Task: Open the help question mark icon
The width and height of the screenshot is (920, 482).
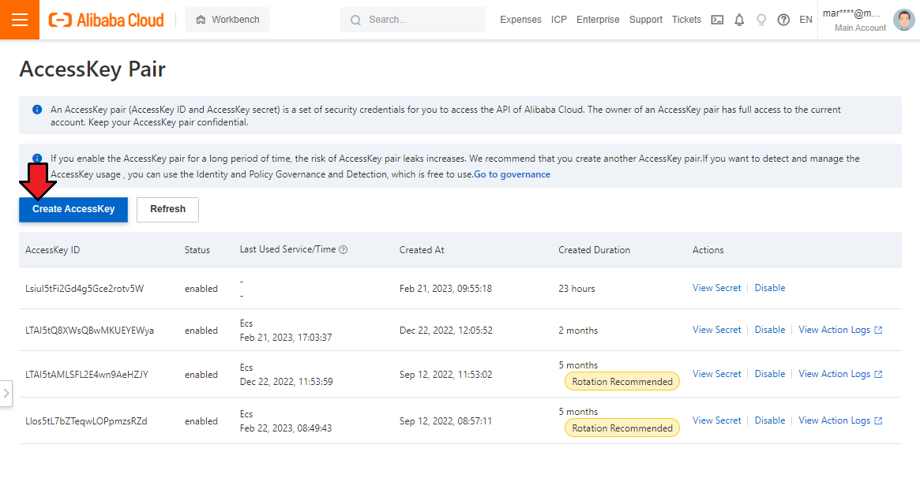Action: tap(783, 20)
